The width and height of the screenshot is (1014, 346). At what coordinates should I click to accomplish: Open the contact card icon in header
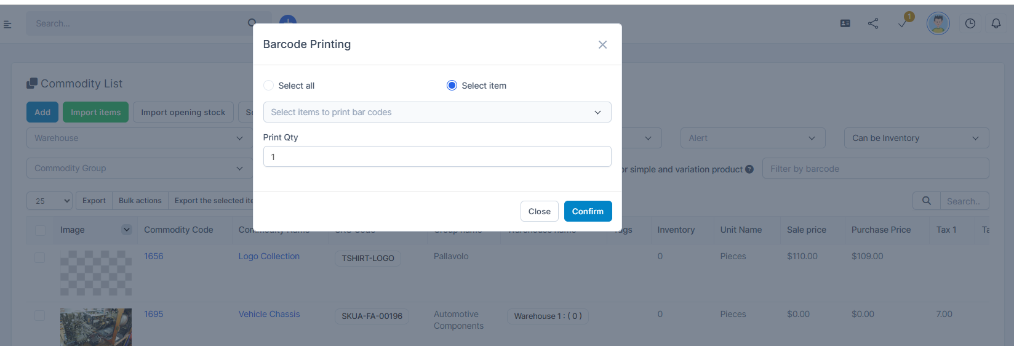845,23
